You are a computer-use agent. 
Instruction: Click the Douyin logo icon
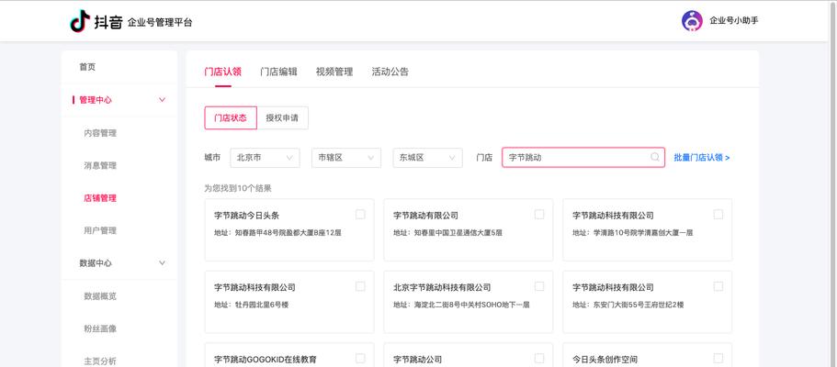point(80,21)
